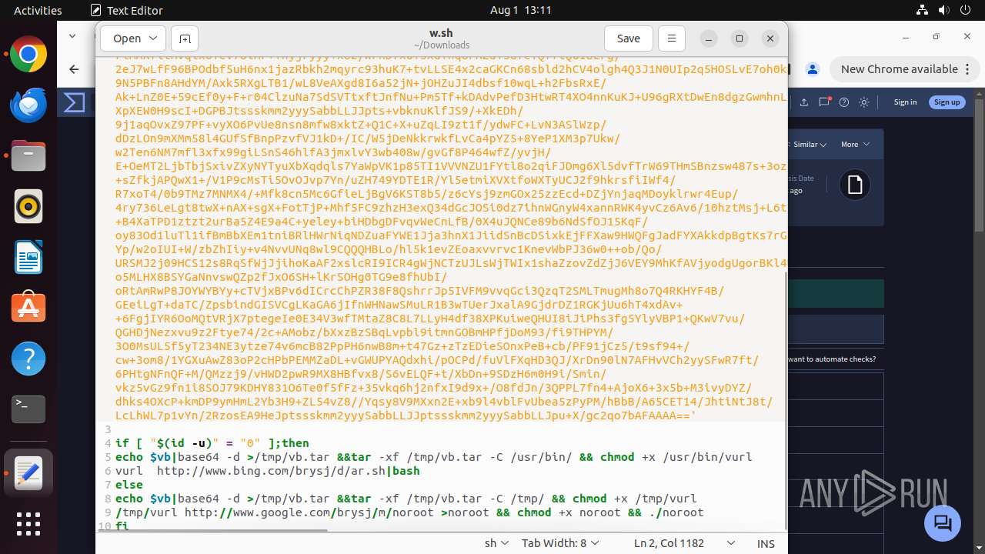Click the 'else' keyword on line 7
This screenshot has height=554, width=985.
tap(129, 485)
